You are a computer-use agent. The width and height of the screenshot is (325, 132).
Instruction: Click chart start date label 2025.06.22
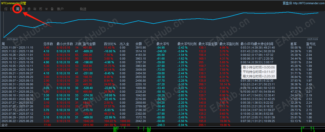click(13, 39)
